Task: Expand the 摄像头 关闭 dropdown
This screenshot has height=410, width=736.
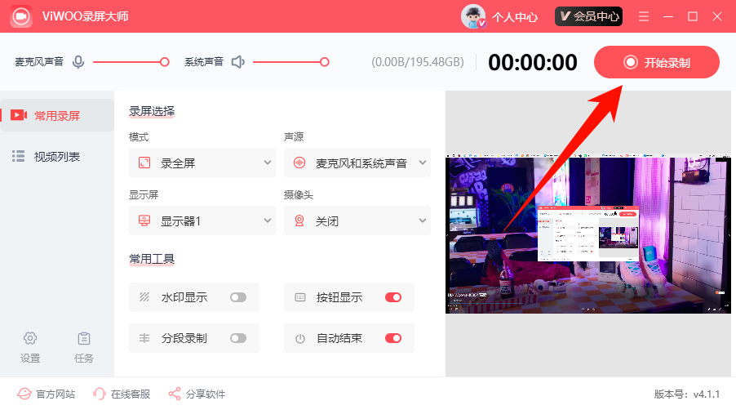Action: click(x=357, y=221)
